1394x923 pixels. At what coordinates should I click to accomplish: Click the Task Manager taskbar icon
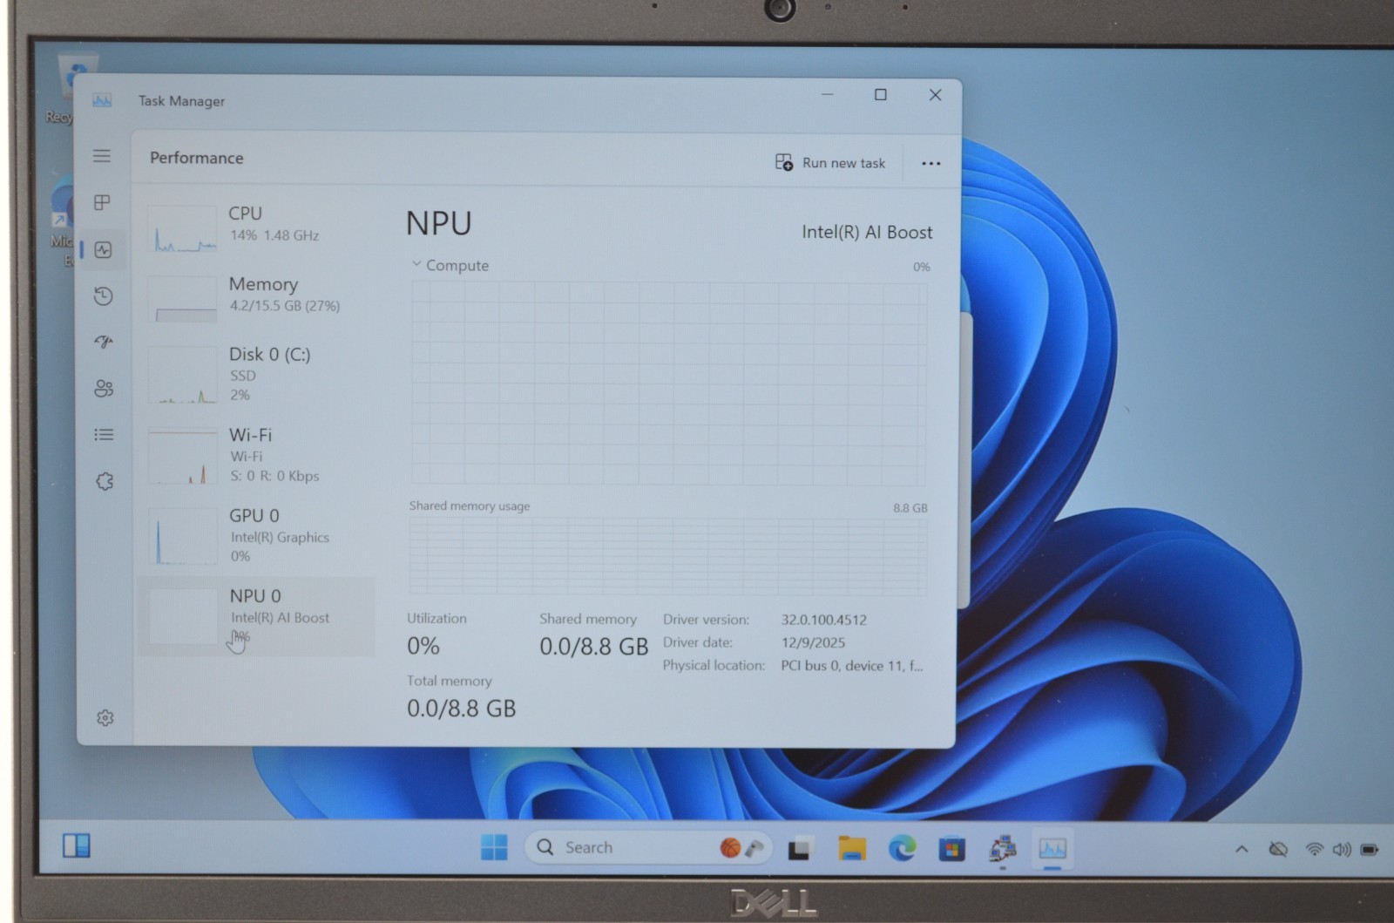[1052, 848]
